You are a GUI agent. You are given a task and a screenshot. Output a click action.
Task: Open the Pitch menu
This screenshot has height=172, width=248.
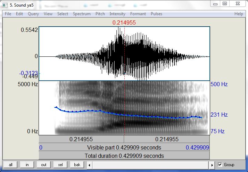tap(100, 14)
